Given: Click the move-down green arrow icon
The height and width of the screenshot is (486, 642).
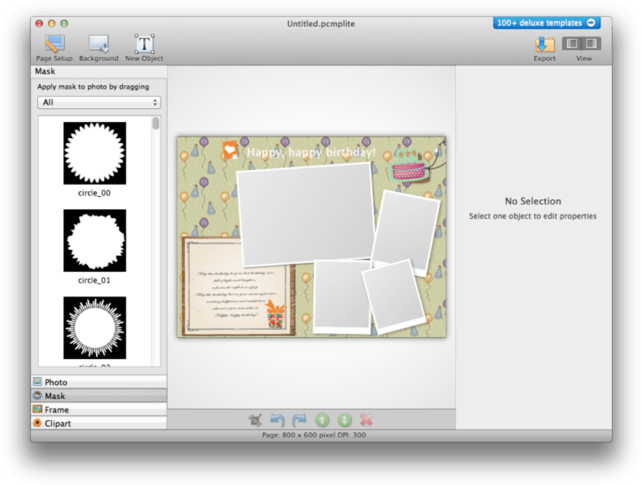Looking at the screenshot, I should pos(344,420).
